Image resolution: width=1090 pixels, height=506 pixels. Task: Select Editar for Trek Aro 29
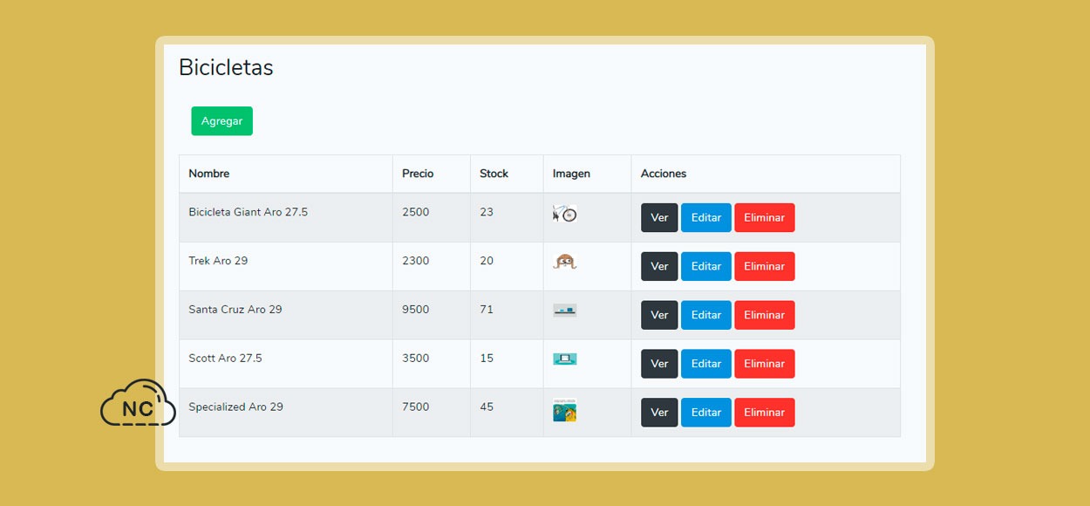pos(706,267)
